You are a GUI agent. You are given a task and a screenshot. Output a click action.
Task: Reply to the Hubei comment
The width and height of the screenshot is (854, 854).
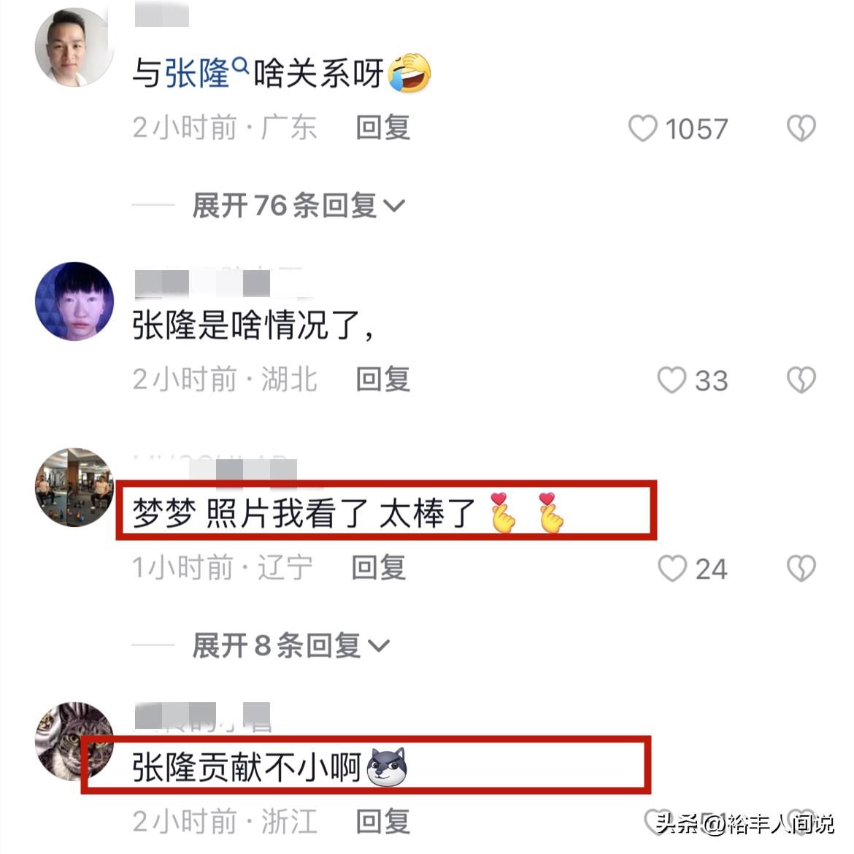pos(382,379)
